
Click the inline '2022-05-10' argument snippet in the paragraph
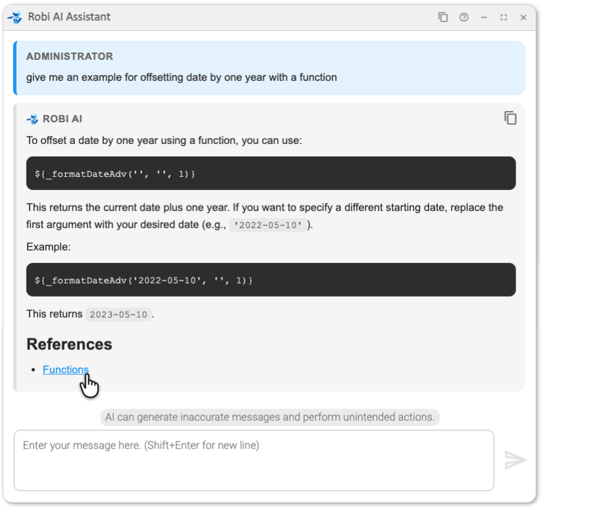[268, 225]
